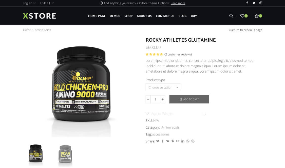285x168 pixels.
Task: Open the shopping cart basket icon
Action: click(257, 16)
